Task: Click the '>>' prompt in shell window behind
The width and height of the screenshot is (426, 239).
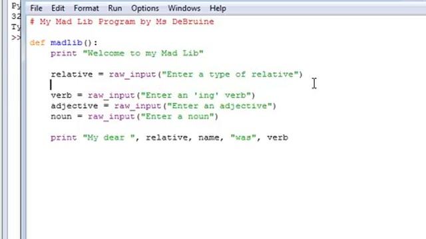Action: pos(16,38)
